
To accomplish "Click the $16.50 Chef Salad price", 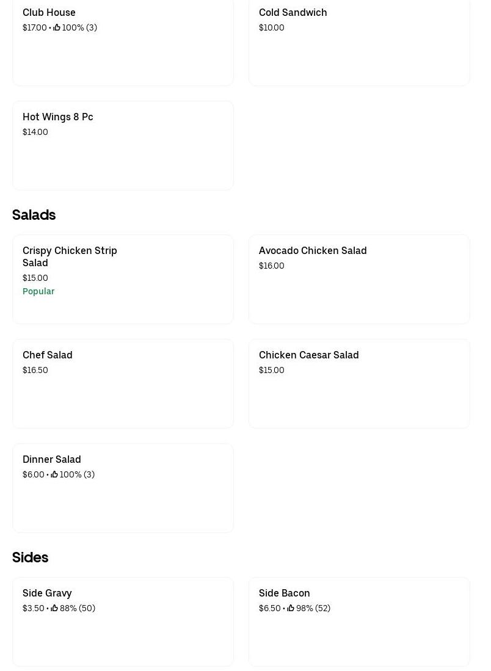I will [35, 370].
